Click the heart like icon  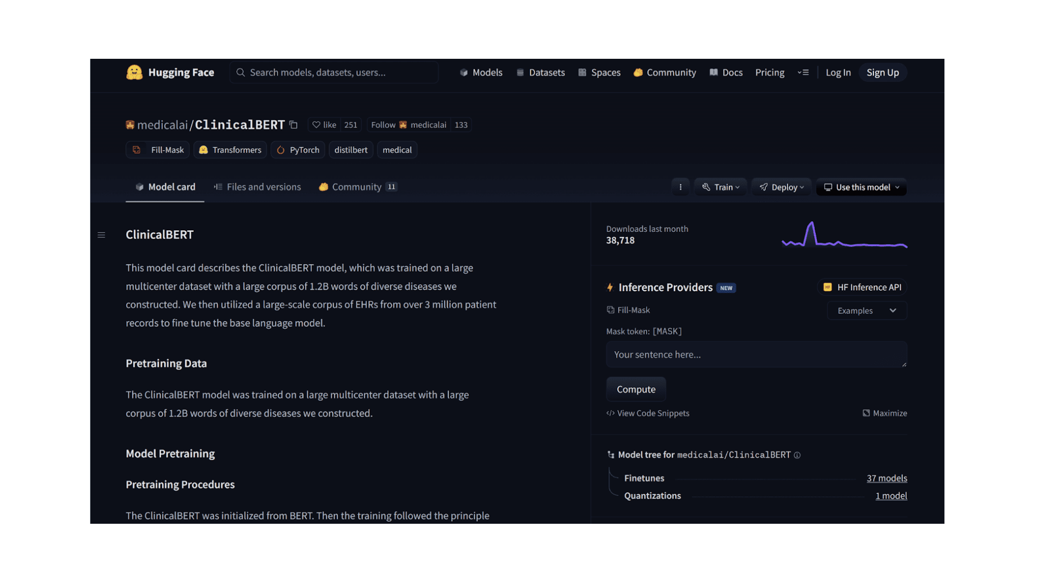pos(316,125)
